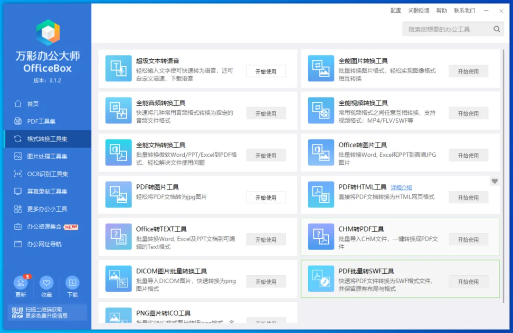The image size is (513, 333).
Task: Click 配置 in the top bar
Action: click(396, 11)
